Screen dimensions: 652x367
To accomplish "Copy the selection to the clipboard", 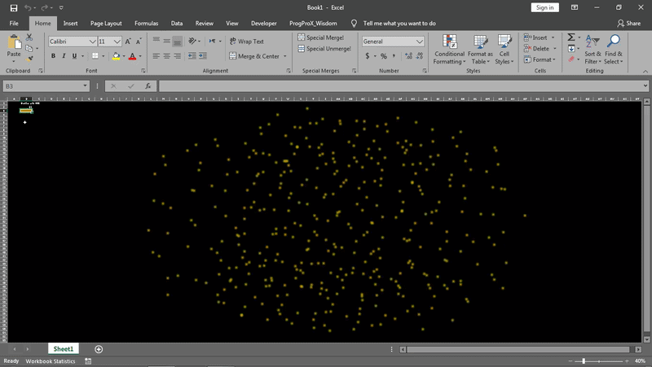I will point(29,48).
